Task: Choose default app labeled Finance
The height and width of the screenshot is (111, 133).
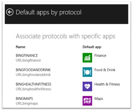Action: point(100,55)
